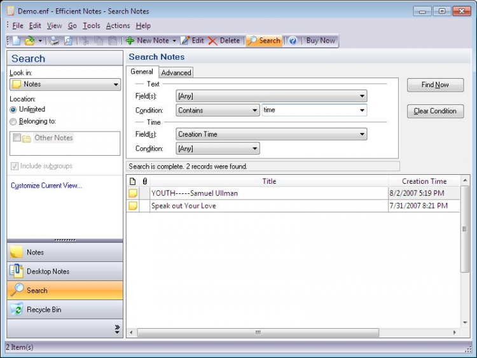Select the Unlimited location radio button
The width and height of the screenshot is (477, 358).
pos(13,109)
